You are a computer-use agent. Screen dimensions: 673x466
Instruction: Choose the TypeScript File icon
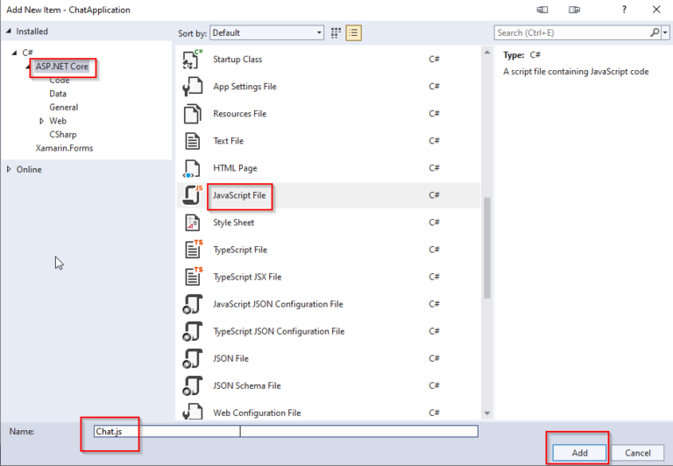[x=192, y=250]
